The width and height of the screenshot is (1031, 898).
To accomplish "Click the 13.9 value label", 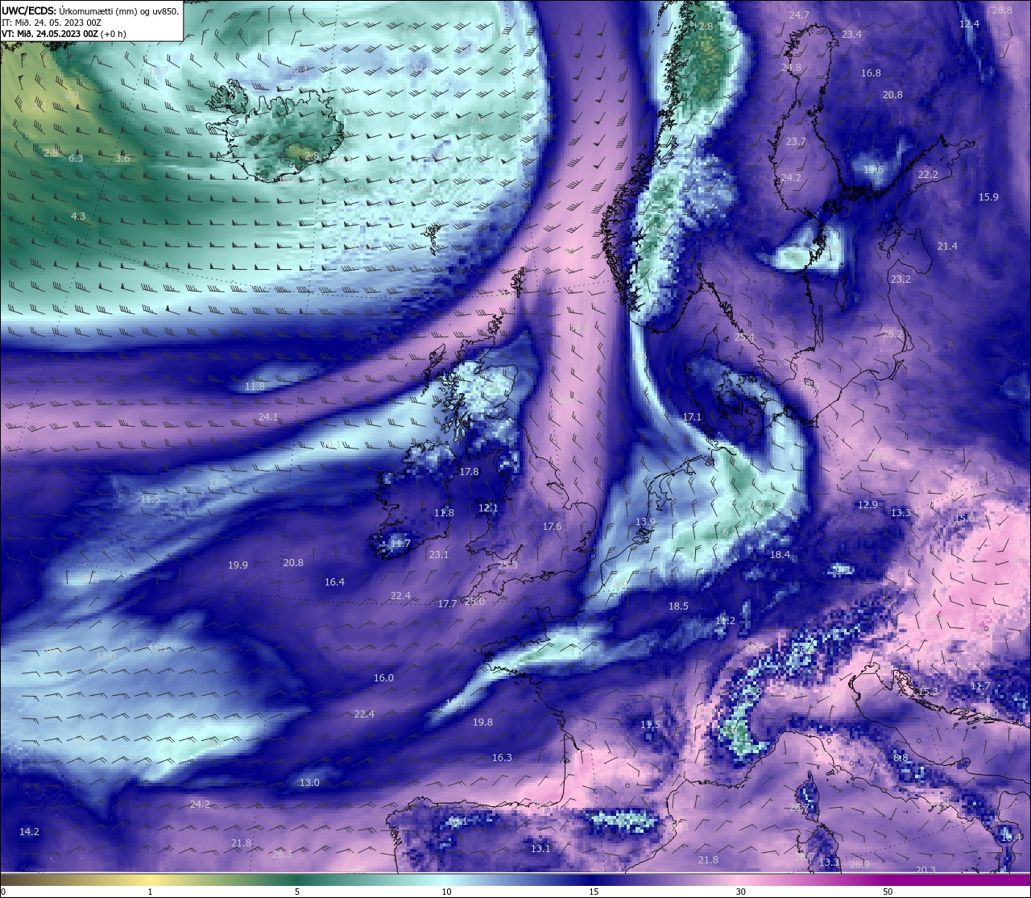I will pyautogui.click(x=645, y=522).
